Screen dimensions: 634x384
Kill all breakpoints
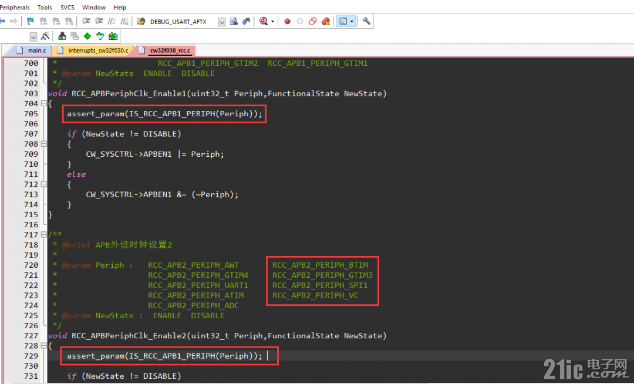click(325, 21)
